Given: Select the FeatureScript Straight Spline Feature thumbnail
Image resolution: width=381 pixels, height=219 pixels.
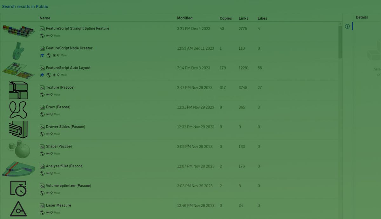Looking at the screenshot, I should [18, 32].
